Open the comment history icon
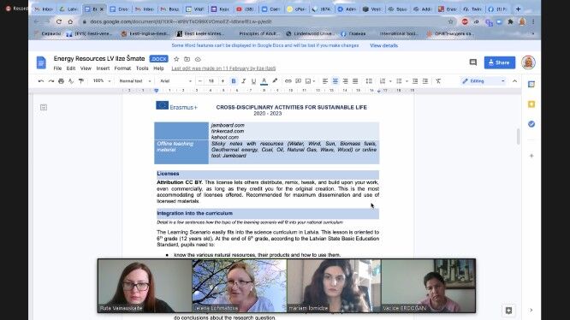Screen dimensions: 570x320 [x=473, y=62]
